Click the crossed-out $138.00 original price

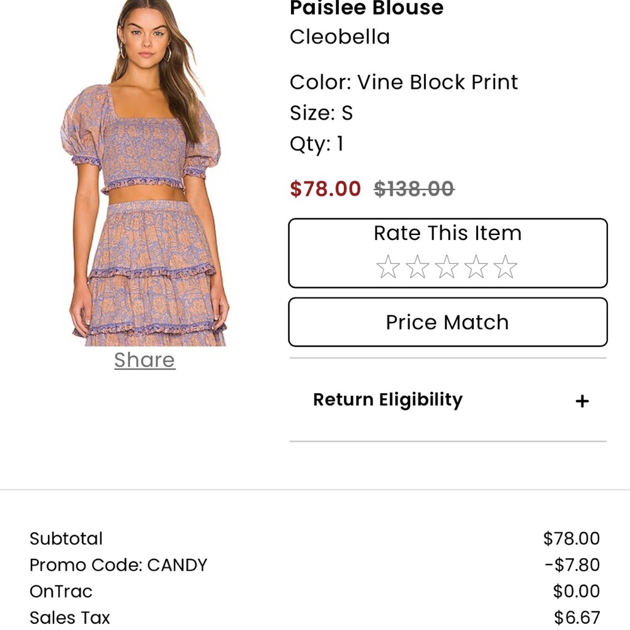pyautogui.click(x=414, y=188)
